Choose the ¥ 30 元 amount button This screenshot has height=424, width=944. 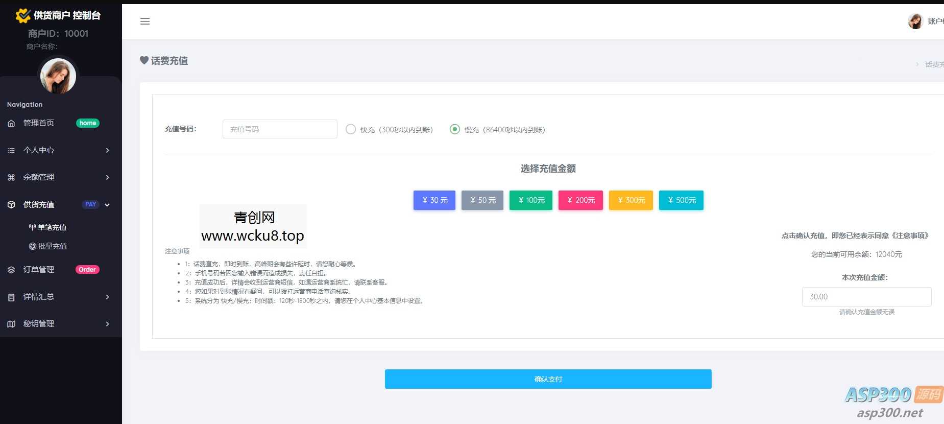pyautogui.click(x=434, y=200)
